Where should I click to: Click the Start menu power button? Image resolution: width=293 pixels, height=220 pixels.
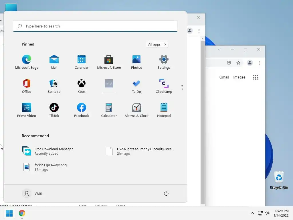(x=166, y=193)
